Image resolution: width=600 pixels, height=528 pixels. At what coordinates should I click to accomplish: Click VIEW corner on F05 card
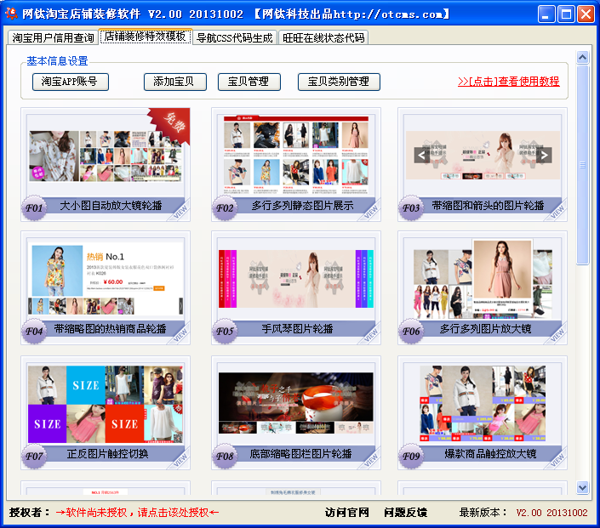point(371,335)
